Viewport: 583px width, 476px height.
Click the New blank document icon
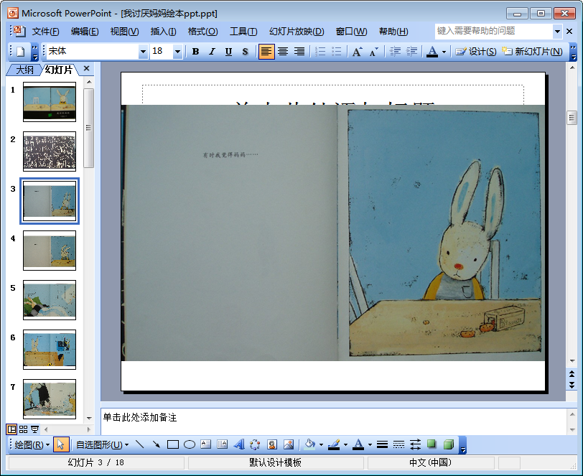(21, 51)
